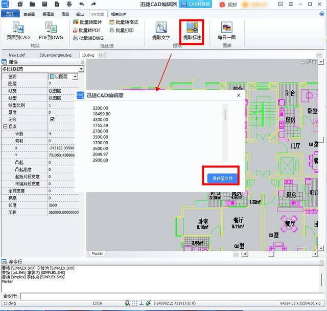This screenshot has width=327, height=311.
Task: Click the Redo arrow icon
Action: [94, 4]
